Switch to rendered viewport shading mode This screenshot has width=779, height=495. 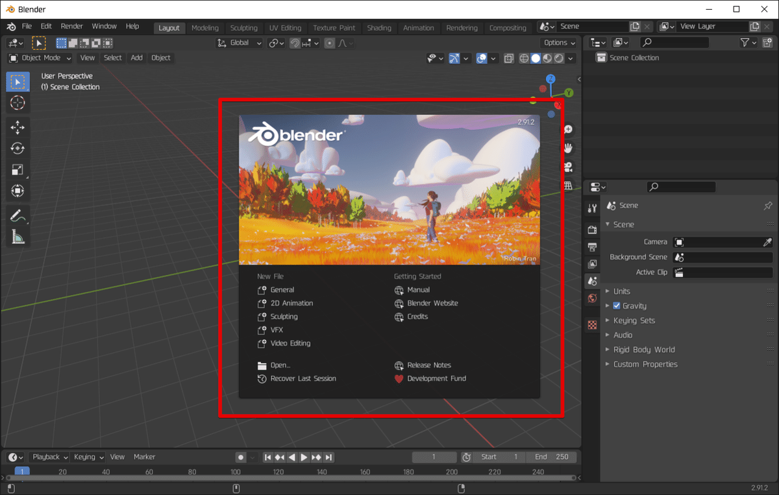pyautogui.click(x=559, y=58)
